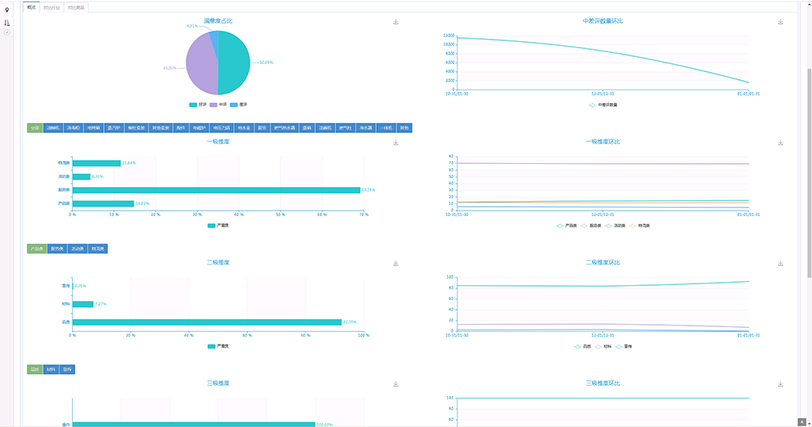Screen dimensions: 812x427
Task: Click the teal 好评 pie slice
Action: tap(234, 62)
